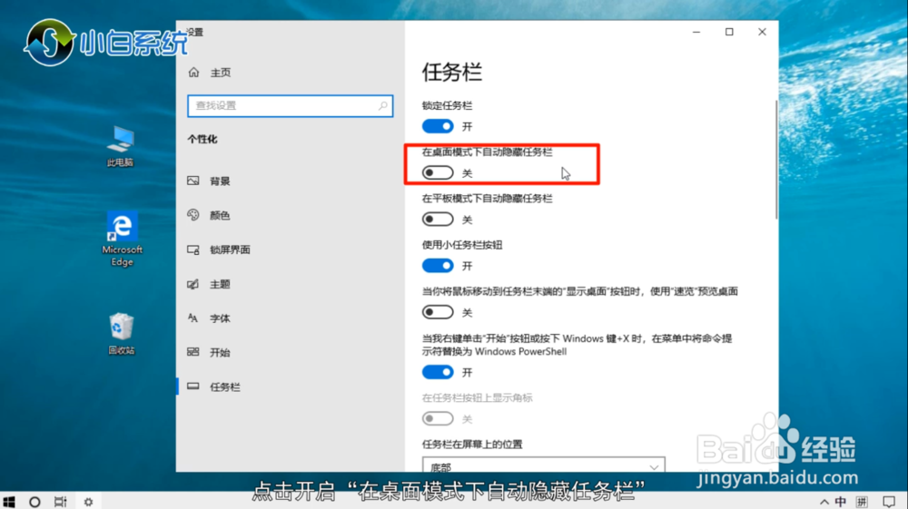Select the 字体 fonts icon
This screenshot has height=509, width=908.
coord(193,318)
